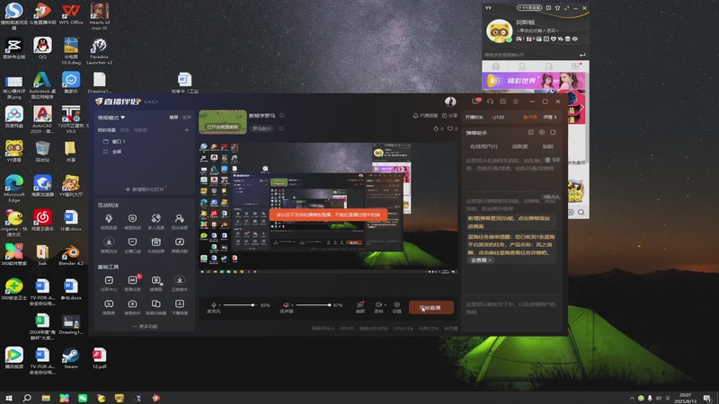
Task: Open the 设置 settings icon near start button
Action: 396,306
